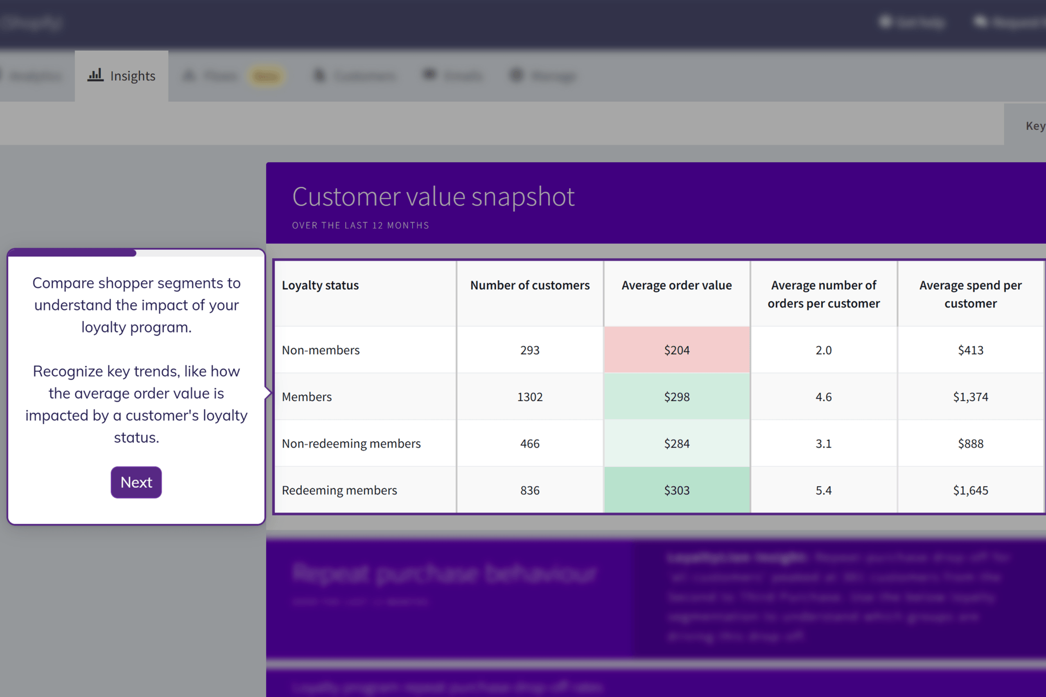The image size is (1046, 697).
Task: Click the 2.0 orders per customer cell
Action: 824,350
